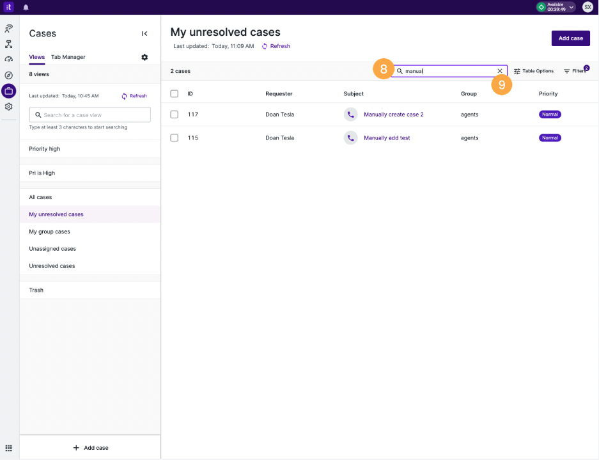Focus the Search for a case view field
Screen dimensions: 599x460
[89, 115]
